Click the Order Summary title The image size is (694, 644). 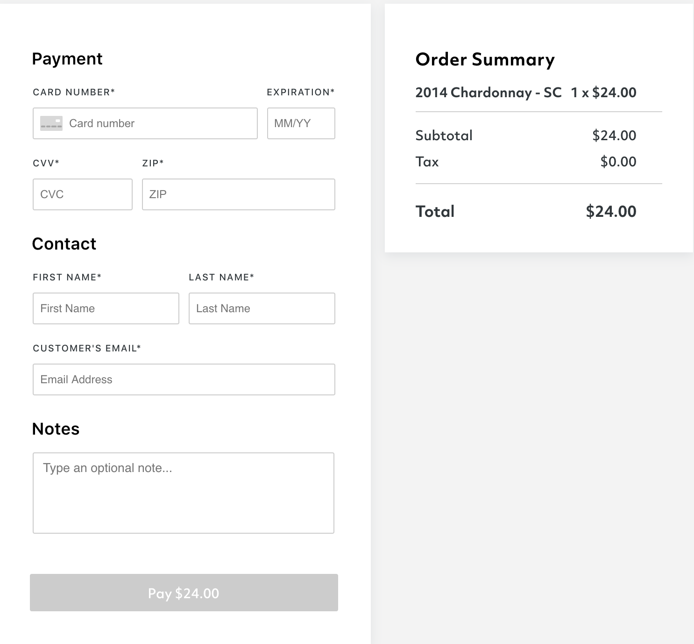(x=485, y=60)
